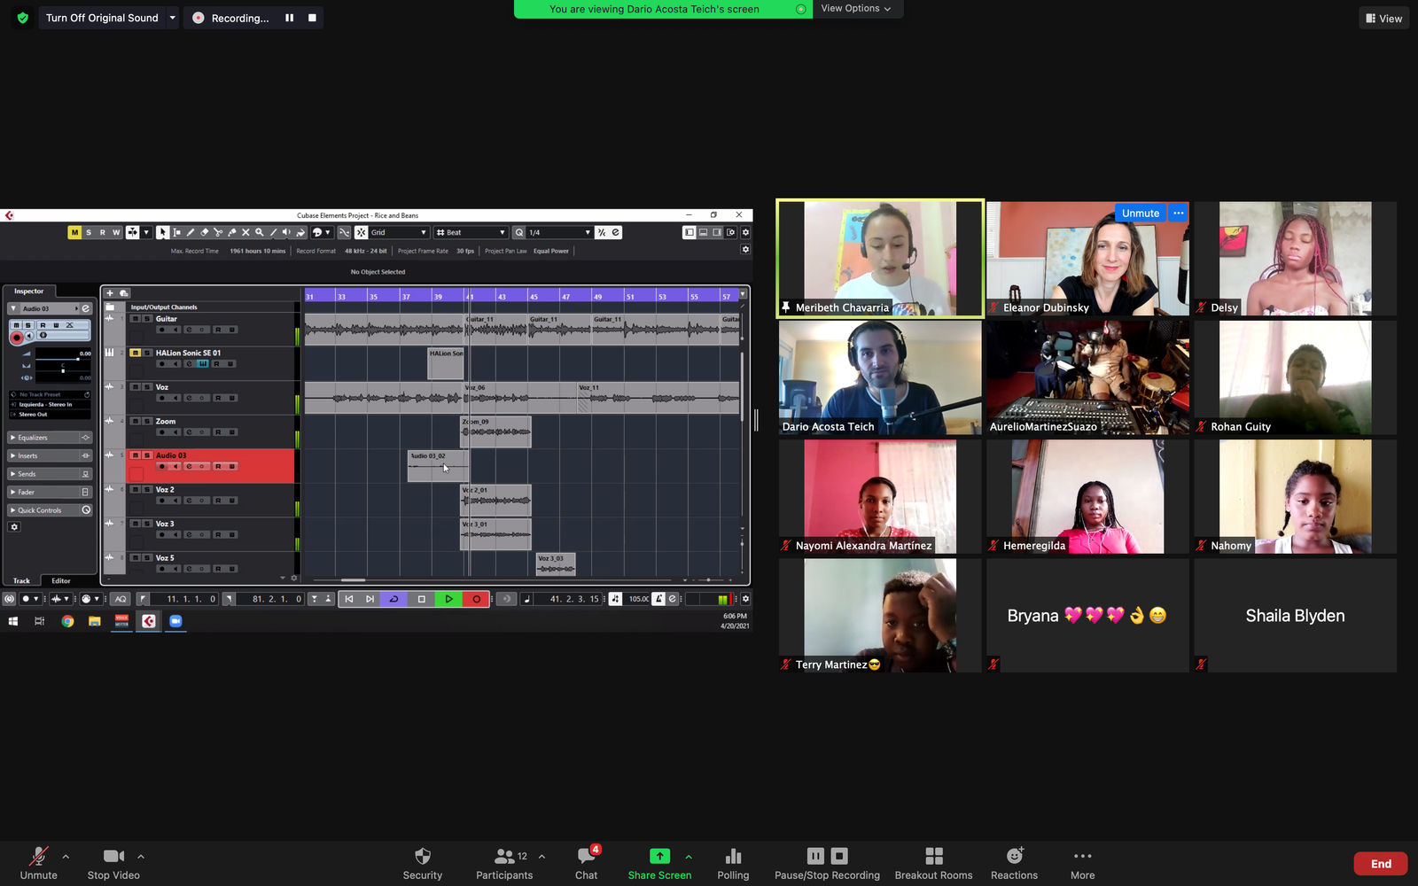Expand the Original Sound dropdown arrow
This screenshot has width=1418, height=886.
(173, 18)
